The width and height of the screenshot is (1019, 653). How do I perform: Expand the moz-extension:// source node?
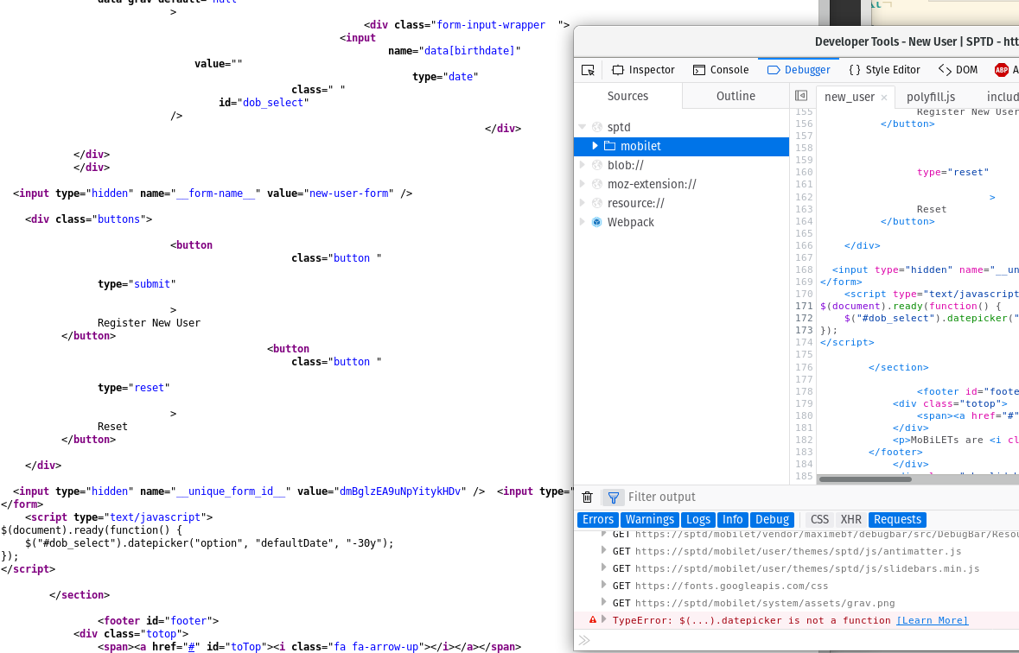[x=583, y=184]
